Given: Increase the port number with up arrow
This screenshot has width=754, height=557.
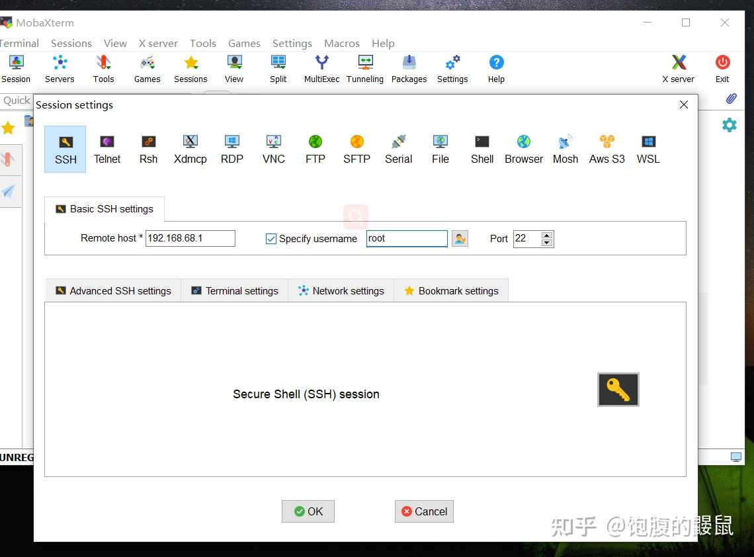Looking at the screenshot, I should (x=547, y=236).
